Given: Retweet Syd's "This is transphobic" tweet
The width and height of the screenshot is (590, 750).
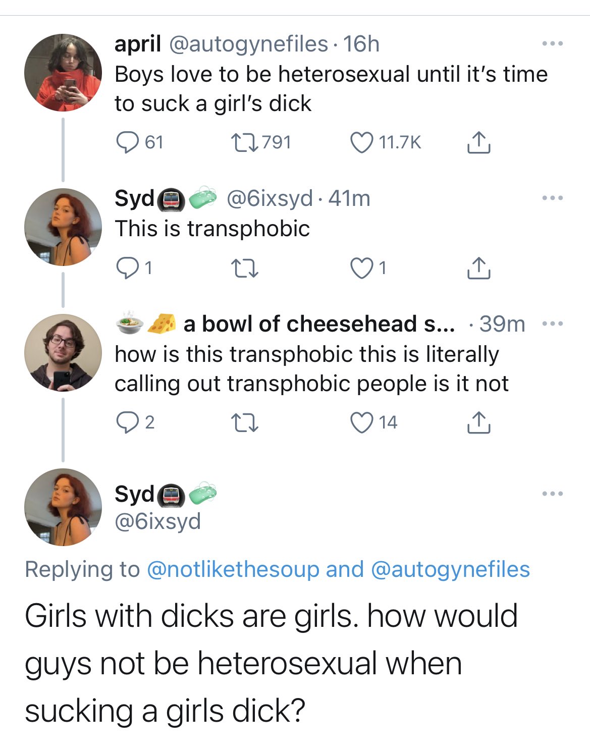Looking at the screenshot, I should (245, 268).
